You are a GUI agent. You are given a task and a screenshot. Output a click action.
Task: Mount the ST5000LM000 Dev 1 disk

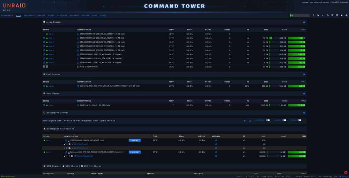135,140
